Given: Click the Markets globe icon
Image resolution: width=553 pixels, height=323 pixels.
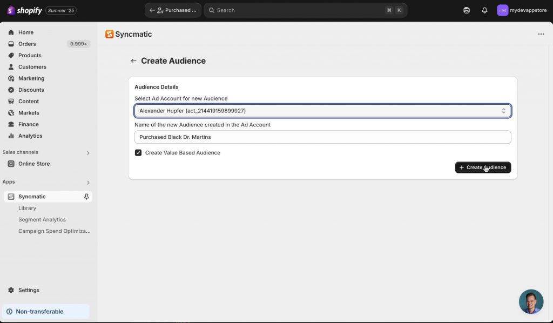Looking at the screenshot, I should click(x=11, y=113).
